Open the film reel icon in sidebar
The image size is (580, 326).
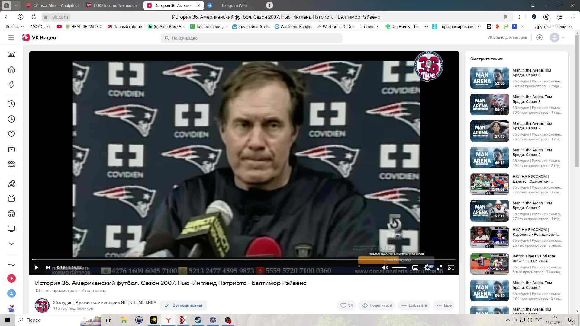pyautogui.click(x=11, y=214)
